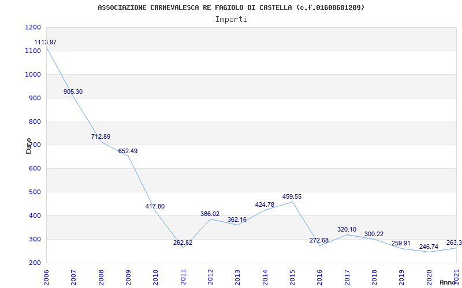Image resolution: width=462 pixels, height=288 pixels.
Task: Click the Importi subtitle
Action: tap(231, 20)
